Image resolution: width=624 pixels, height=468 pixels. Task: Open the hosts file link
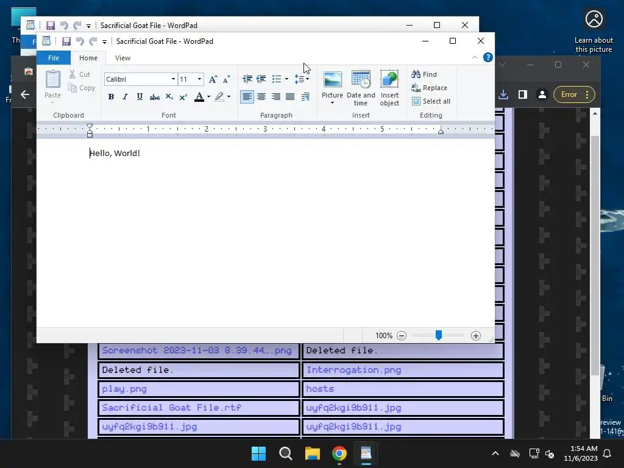[320, 388]
